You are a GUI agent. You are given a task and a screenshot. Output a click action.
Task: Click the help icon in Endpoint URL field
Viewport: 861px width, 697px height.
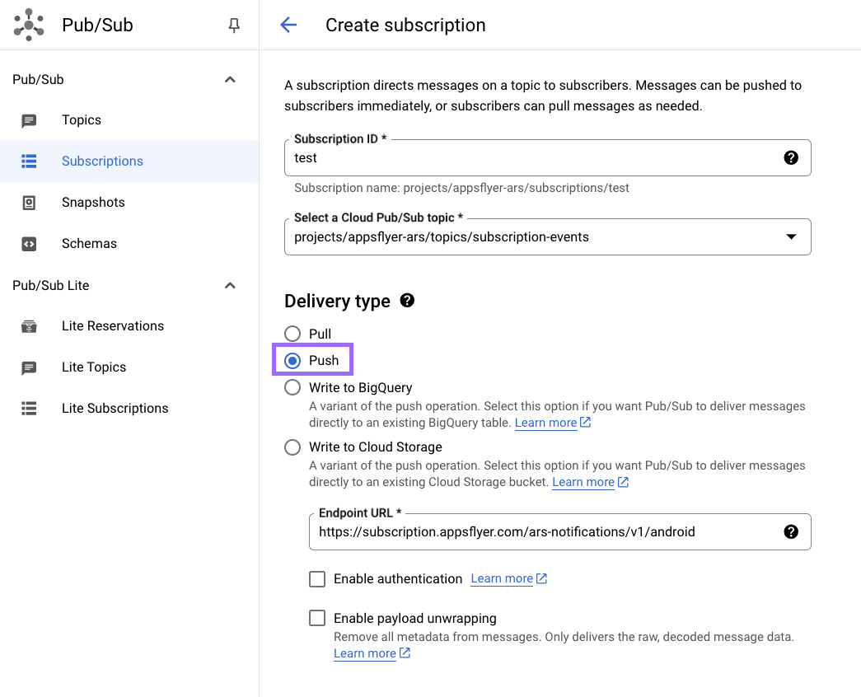pos(791,531)
